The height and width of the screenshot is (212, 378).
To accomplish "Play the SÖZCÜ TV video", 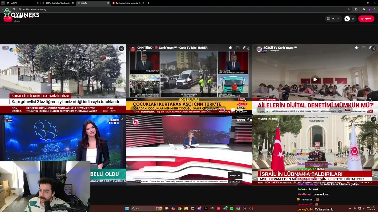I will click(315, 79).
